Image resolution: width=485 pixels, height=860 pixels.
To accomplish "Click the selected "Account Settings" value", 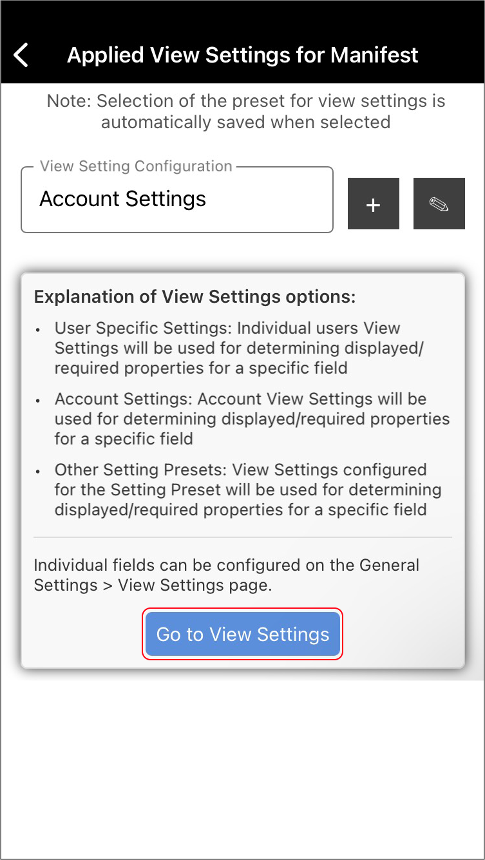I will tap(122, 199).
